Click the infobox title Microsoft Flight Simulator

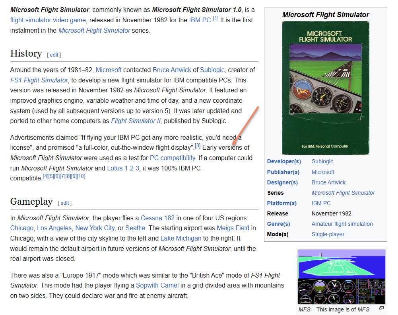pos(326,15)
